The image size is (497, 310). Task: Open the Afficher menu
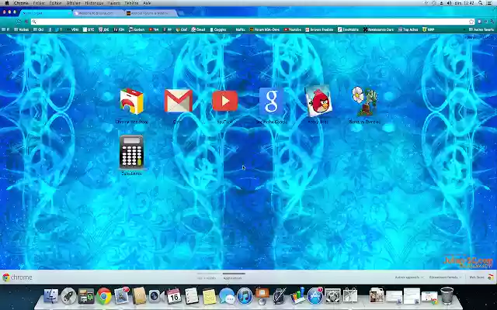click(x=73, y=3)
